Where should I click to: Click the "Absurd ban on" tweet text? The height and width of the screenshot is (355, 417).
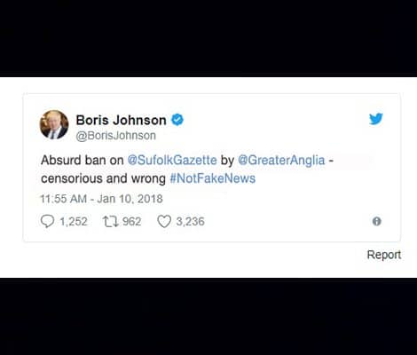point(83,160)
